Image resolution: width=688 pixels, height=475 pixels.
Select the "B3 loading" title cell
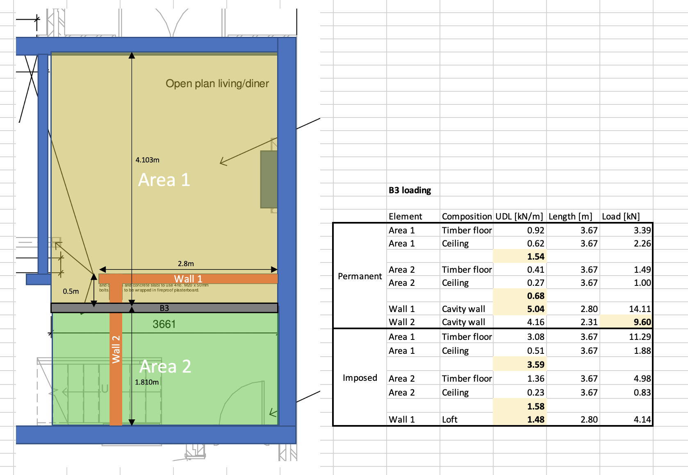tap(410, 190)
